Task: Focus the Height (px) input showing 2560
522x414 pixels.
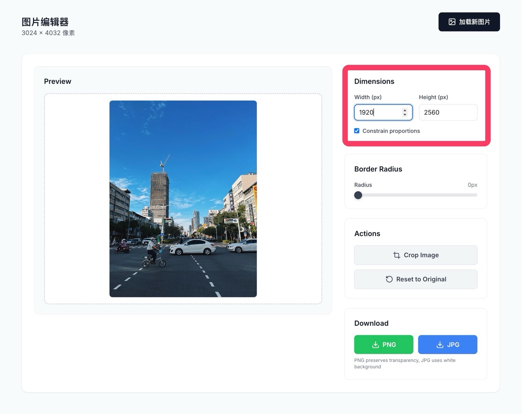Action: coord(448,112)
